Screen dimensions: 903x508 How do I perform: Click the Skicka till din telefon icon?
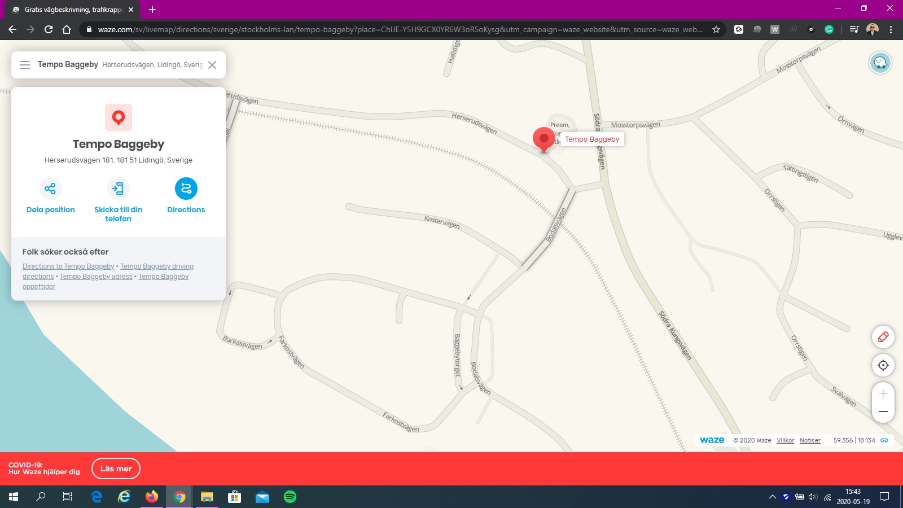pos(118,189)
